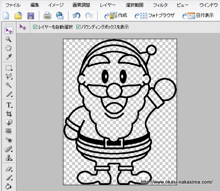Click the 作成 button
Viewport: 220px width, 191px height.
pyautogui.click(x=115, y=16)
